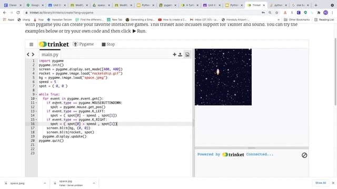Open the Honolulu Airport bookmark
The image size is (337, 189).
click(235, 20)
